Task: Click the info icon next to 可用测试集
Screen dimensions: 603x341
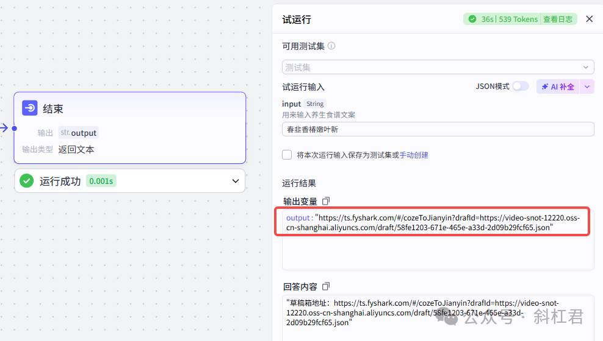Action: [x=331, y=46]
